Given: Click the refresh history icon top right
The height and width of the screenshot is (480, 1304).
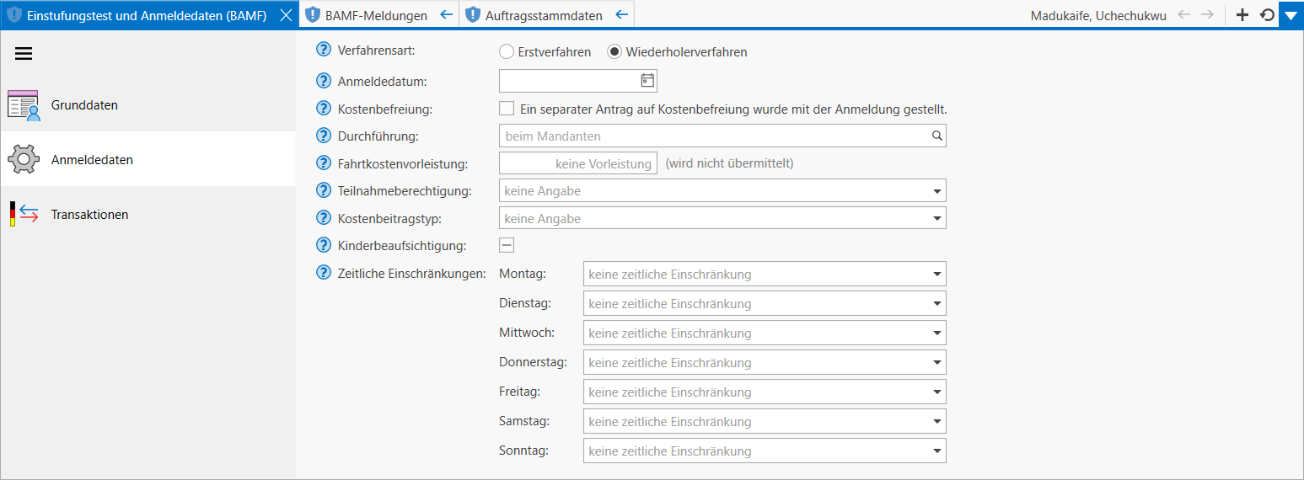Looking at the screenshot, I should [x=1267, y=14].
